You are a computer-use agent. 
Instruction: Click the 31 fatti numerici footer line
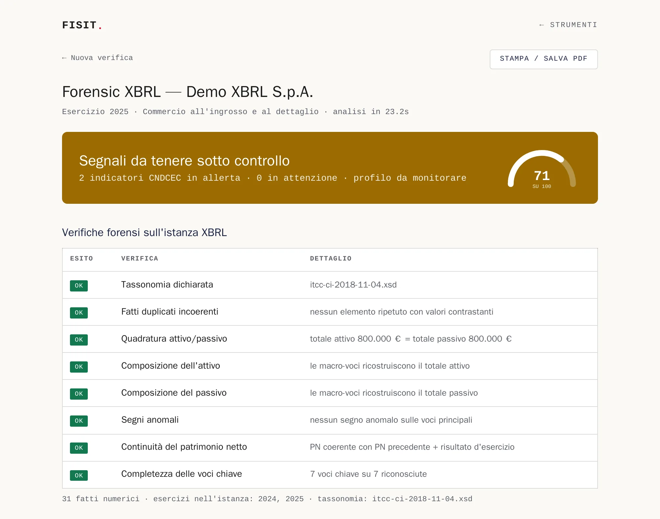(x=267, y=499)
